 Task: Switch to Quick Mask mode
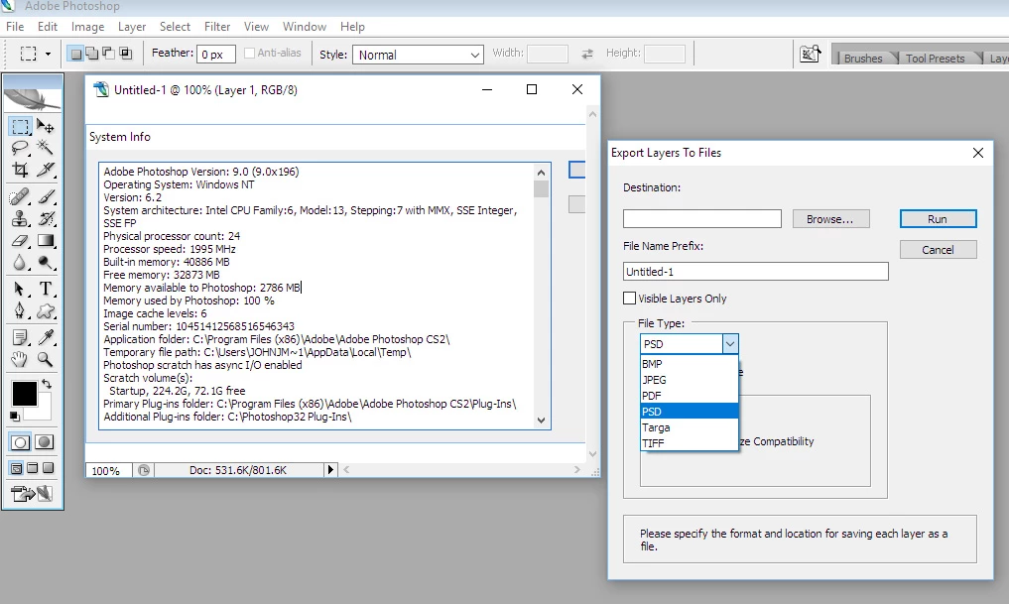[45, 442]
